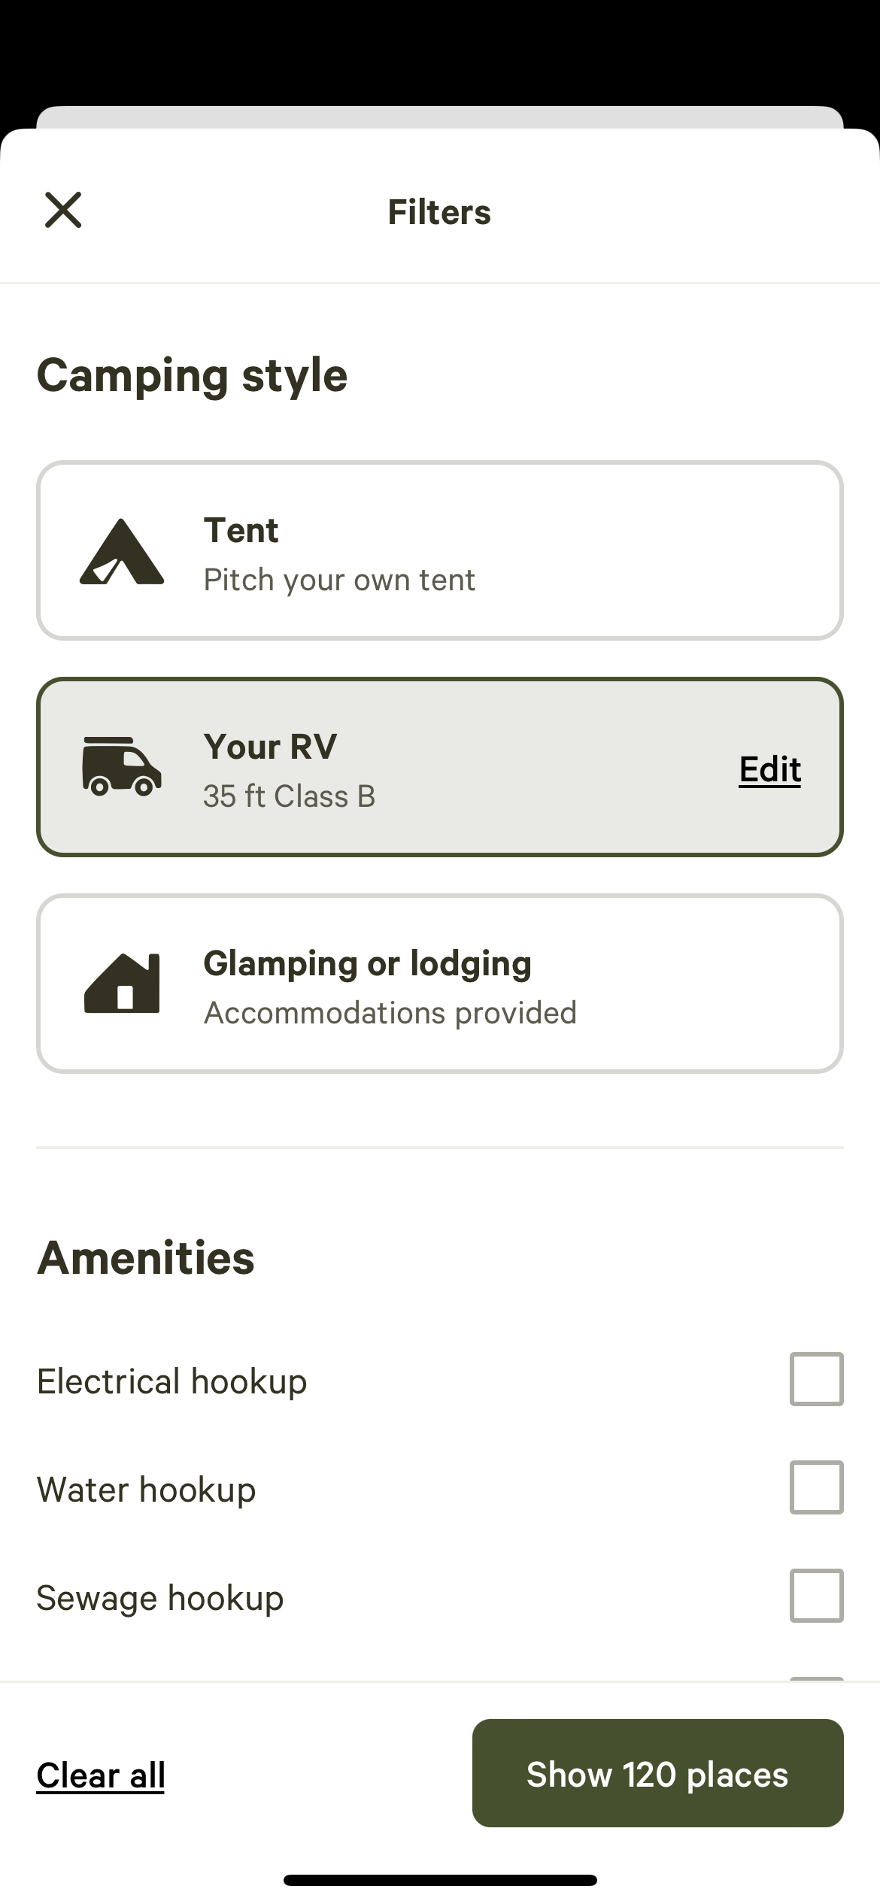The image size is (880, 1904).
Task: Show 120 places results
Action: coord(657,1775)
